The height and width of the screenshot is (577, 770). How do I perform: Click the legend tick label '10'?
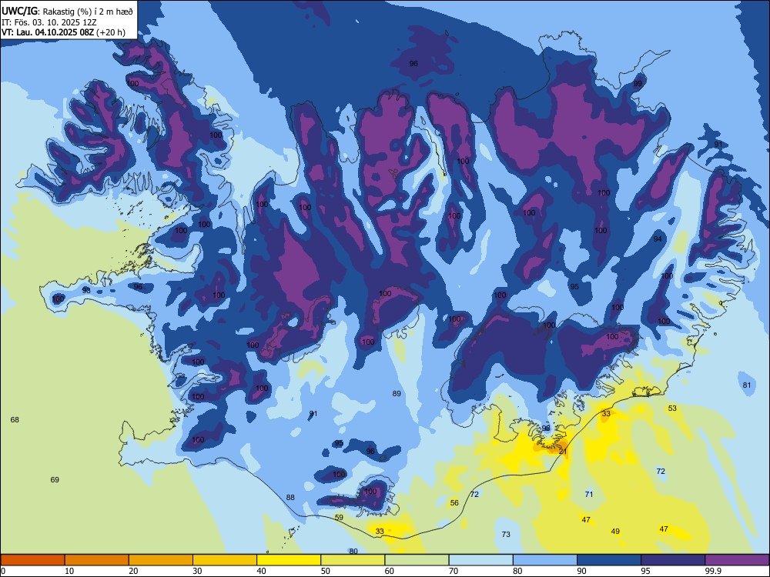[x=69, y=571]
